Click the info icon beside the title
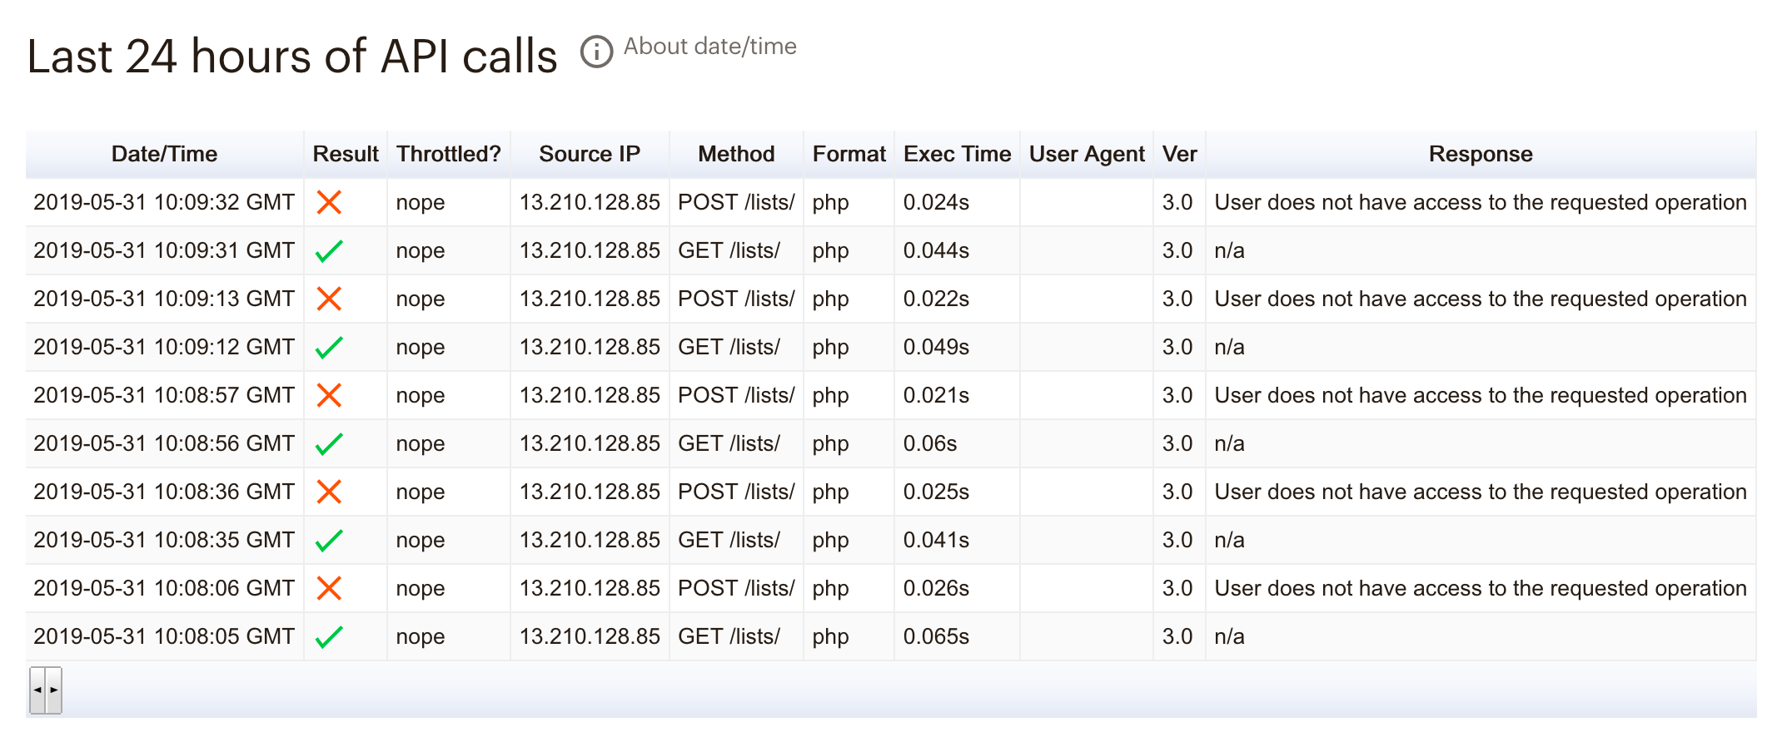This screenshot has height=737, width=1782. point(596,52)
